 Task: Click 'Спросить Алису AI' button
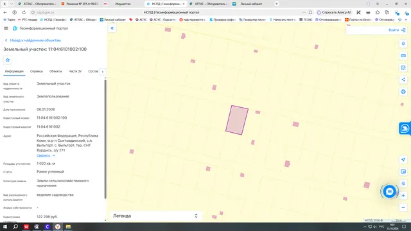click(x=334, y=12)
